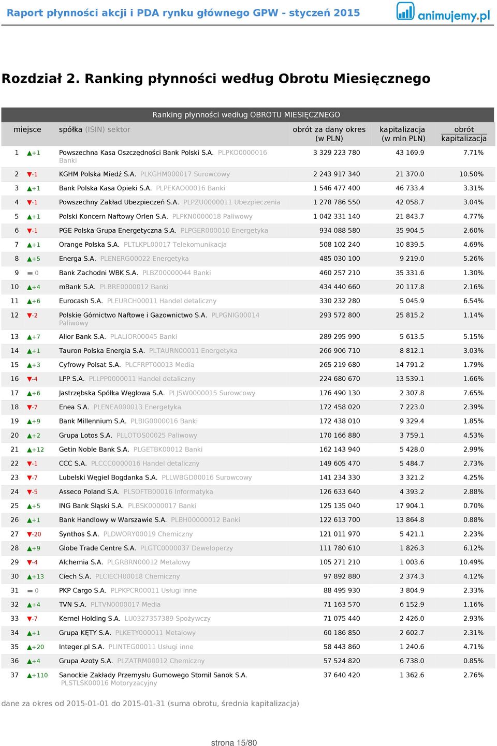Click the green up arrow for Sanockie Zakłady Stomil Sanok
Screen dimensions: 497x746
click(x=30, y=676)
